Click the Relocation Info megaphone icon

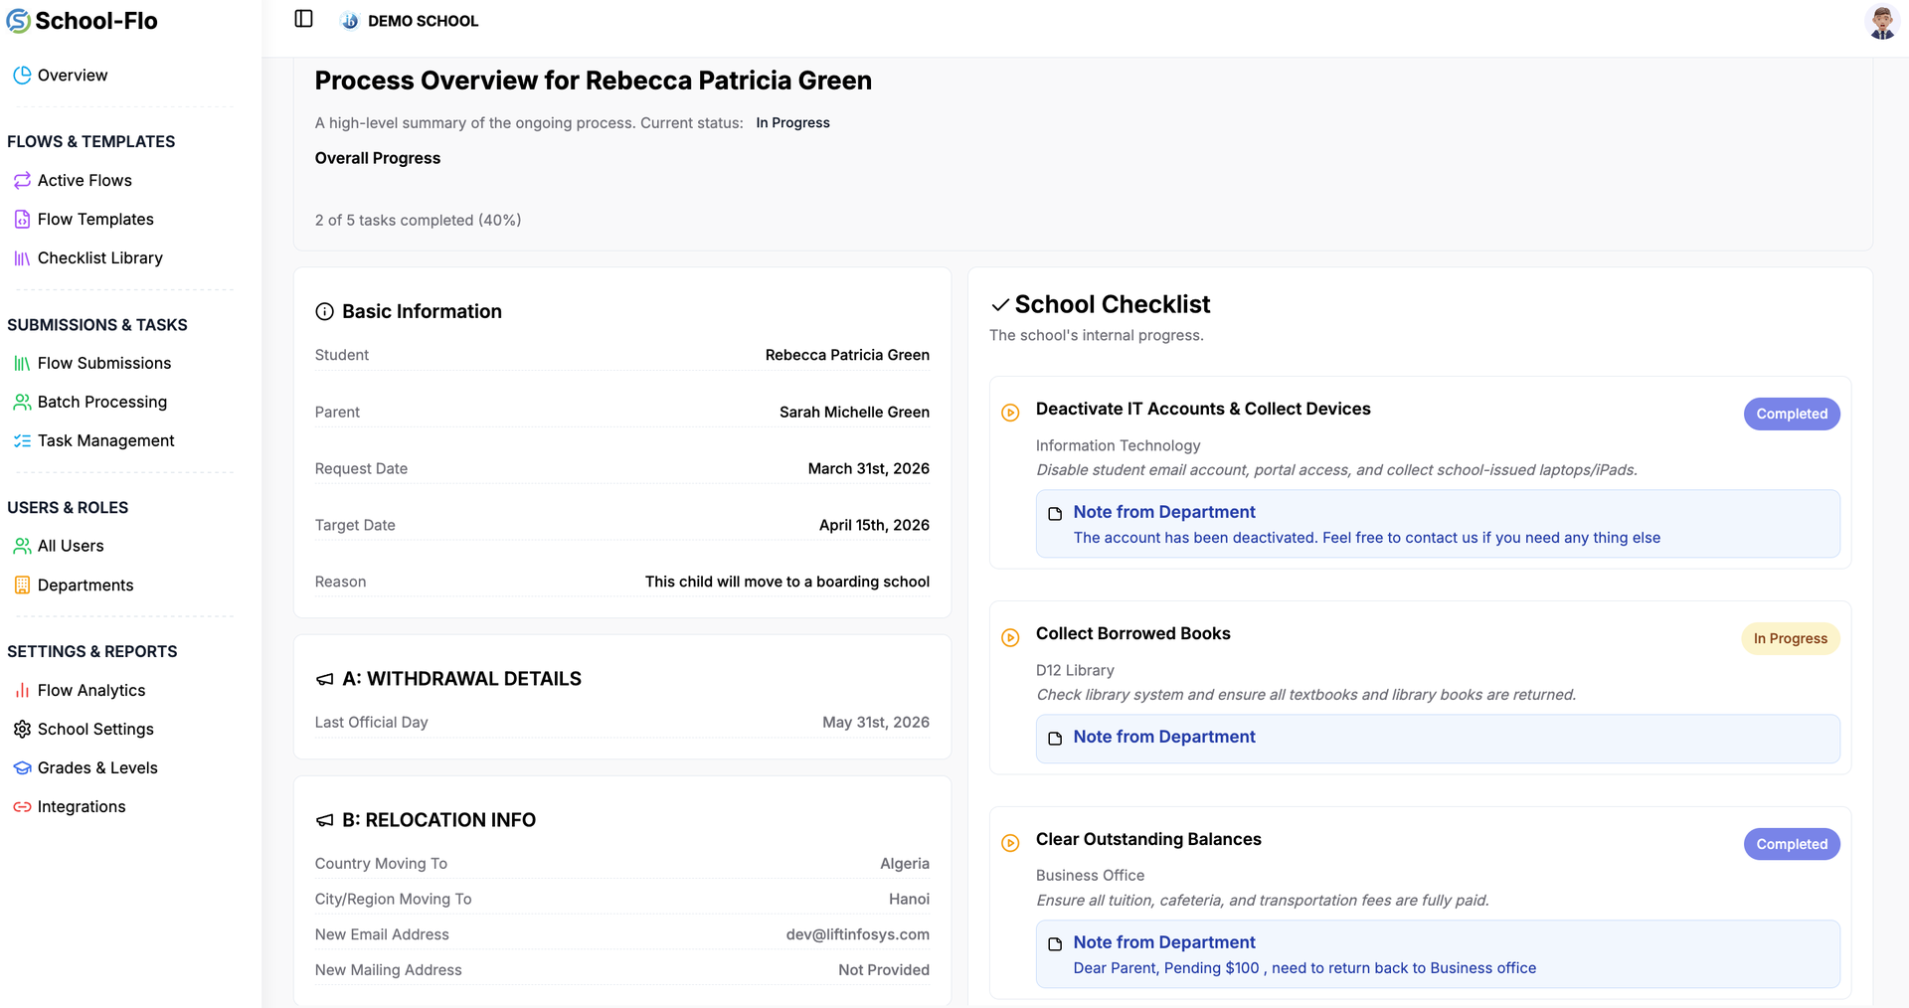[x=324, y=820]
